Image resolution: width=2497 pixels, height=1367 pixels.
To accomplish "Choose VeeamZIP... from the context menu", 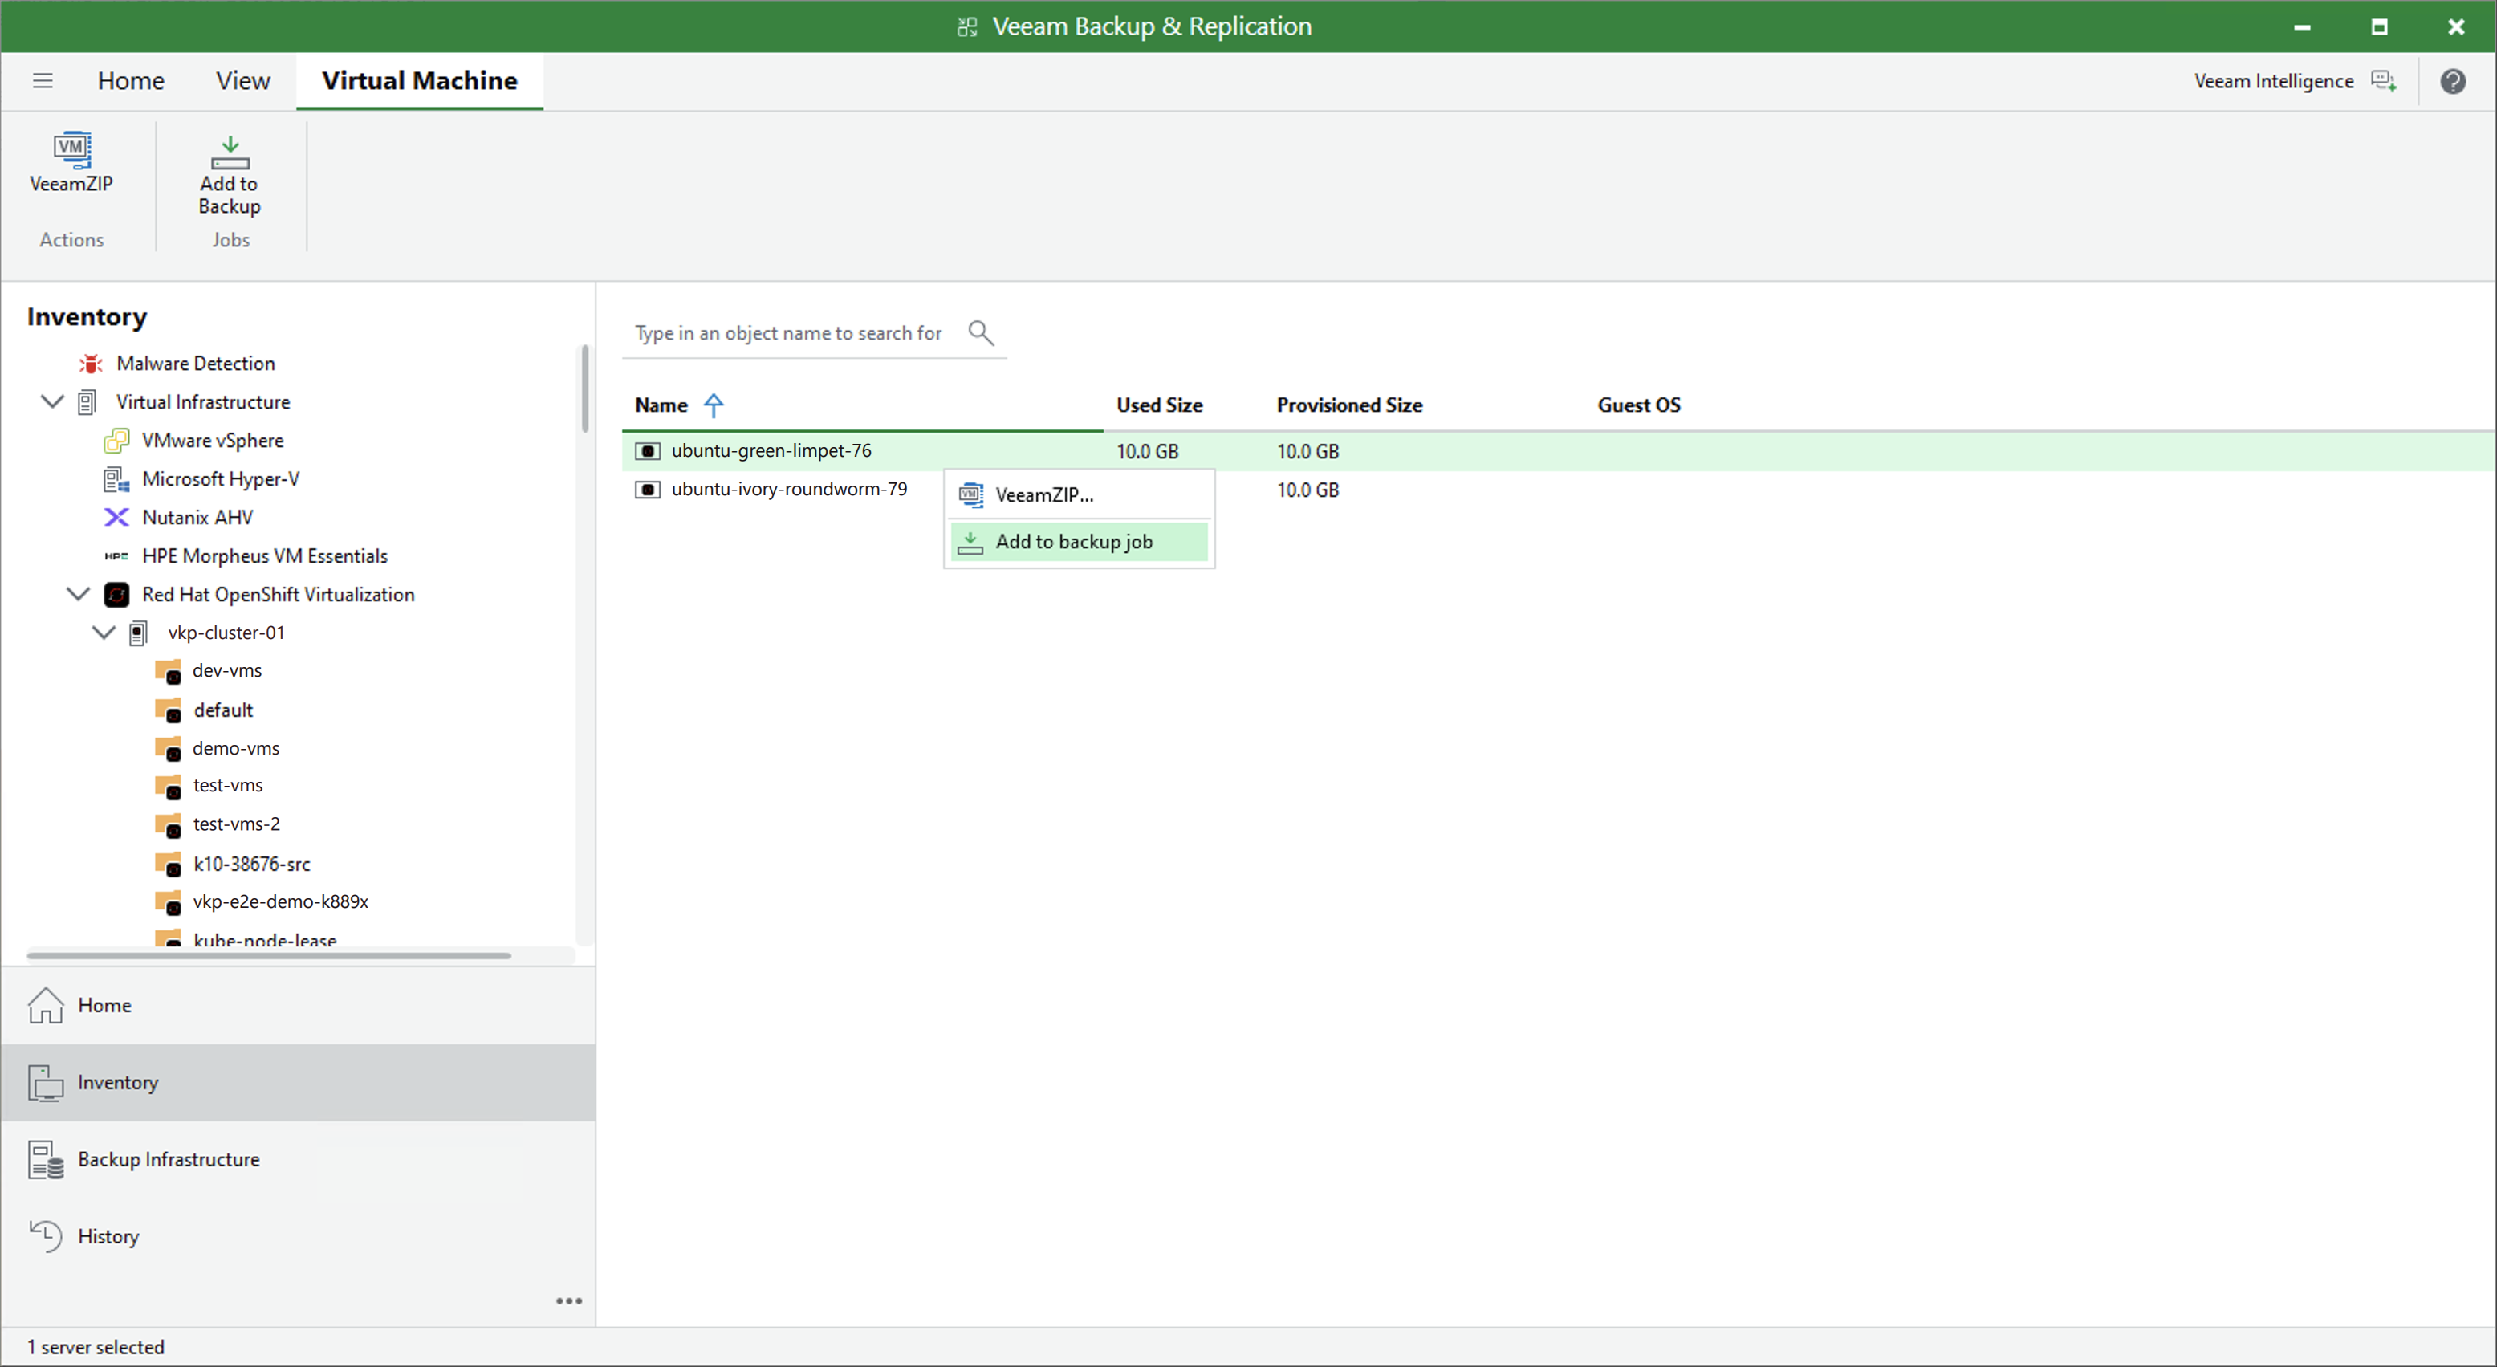I will tap(1079, 494).
